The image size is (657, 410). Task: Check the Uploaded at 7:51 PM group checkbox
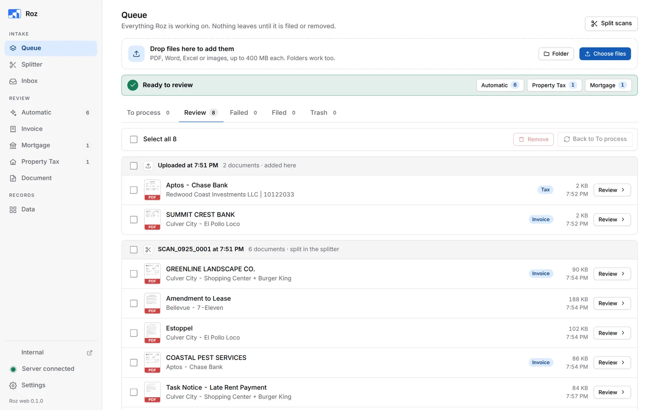tap(134, 166)
